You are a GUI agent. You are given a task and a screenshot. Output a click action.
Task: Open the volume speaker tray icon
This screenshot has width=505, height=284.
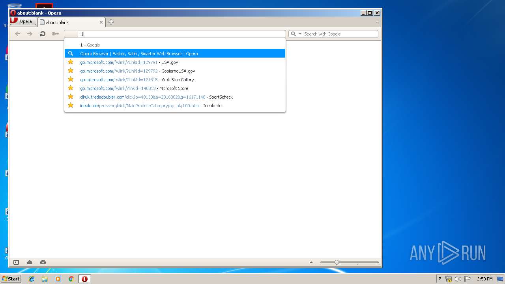click(458, 279)
